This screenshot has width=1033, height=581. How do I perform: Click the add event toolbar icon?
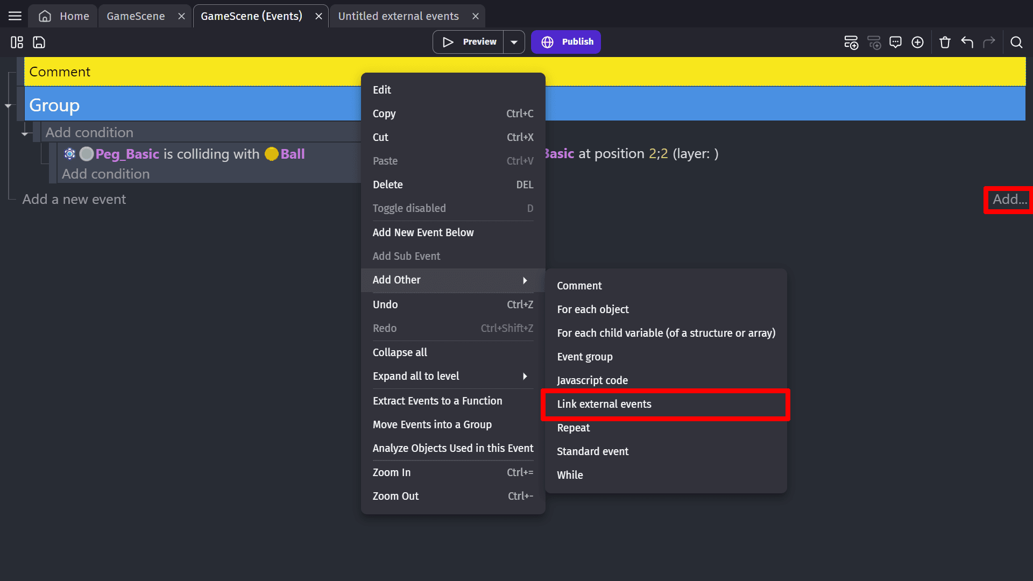point(851,42)
